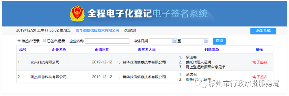Click signer 普华诚信信息技术有限公司 in 宏兴科技 row
The height and width of the screenshot is (96, 289).
click(144, 62)
